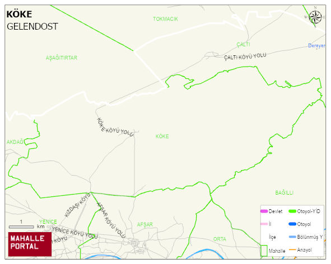
Task: Click the Devlet legend color swatch
Action: (264, 211)
